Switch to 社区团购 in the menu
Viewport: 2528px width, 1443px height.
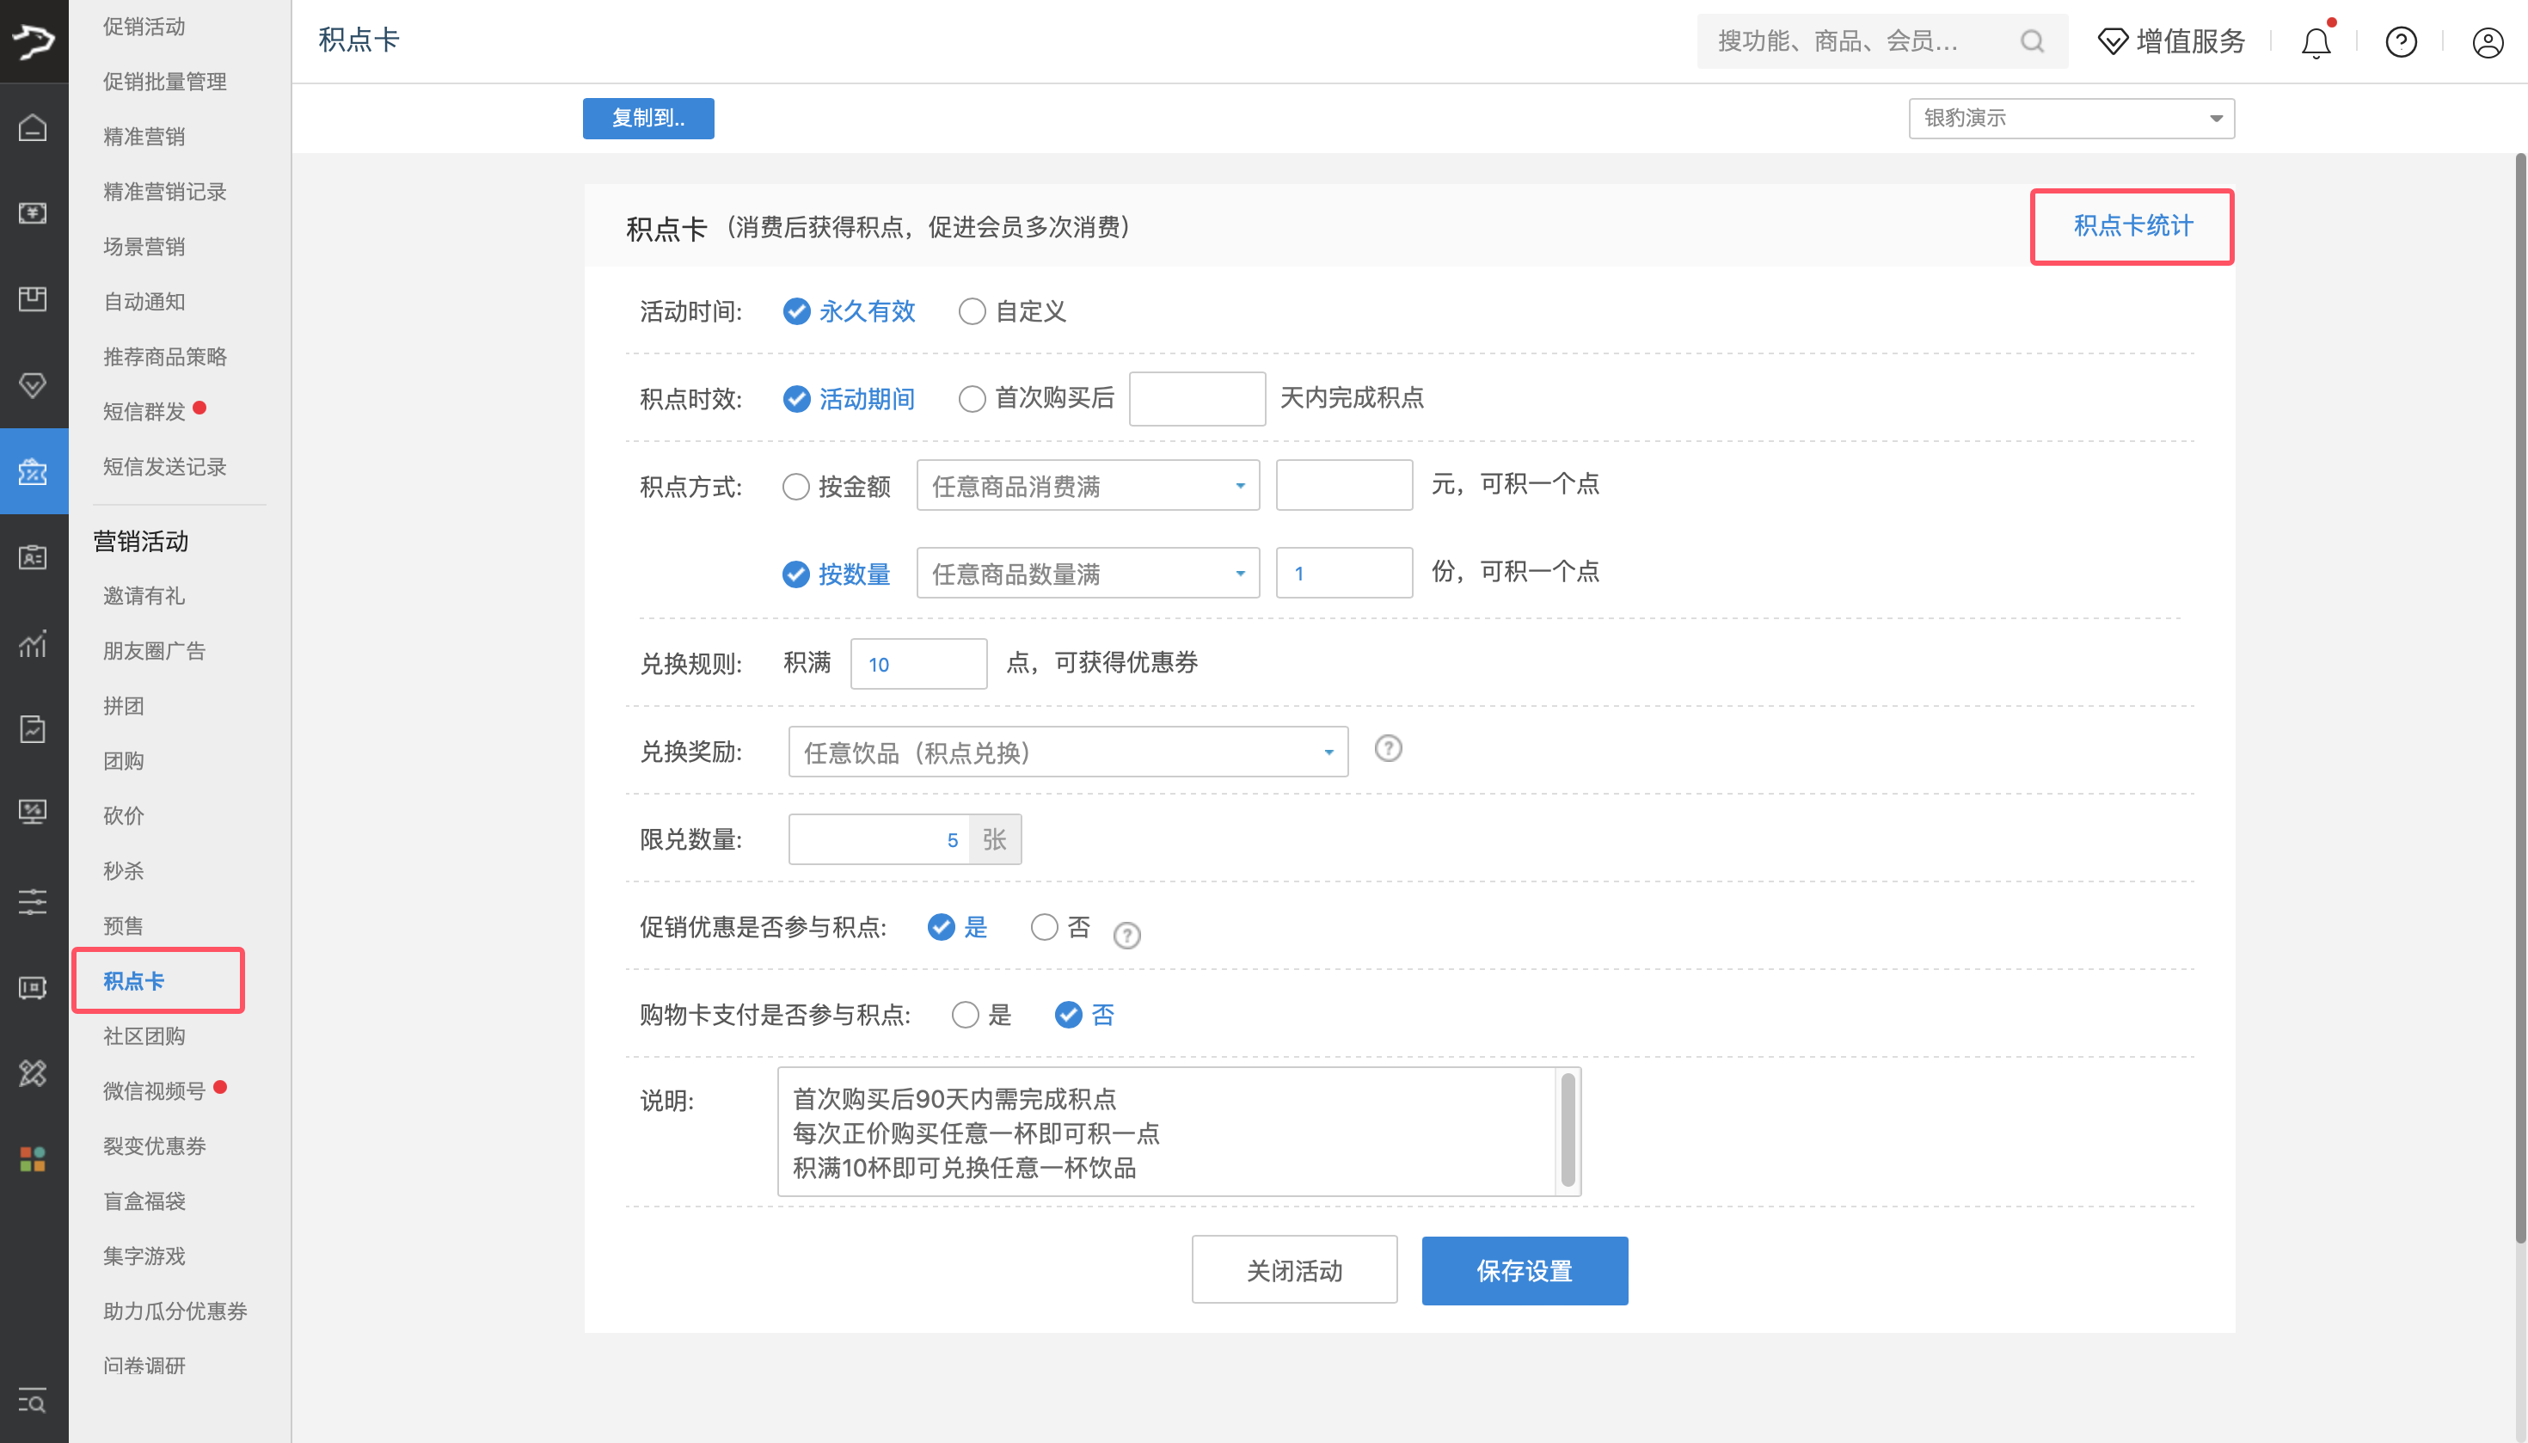coord(144,1035)
